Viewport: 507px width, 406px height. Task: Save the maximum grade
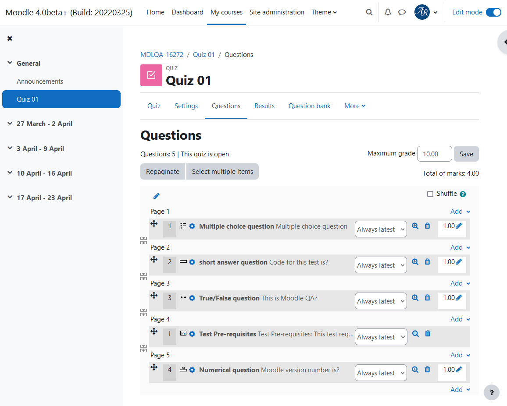[466, 154]
